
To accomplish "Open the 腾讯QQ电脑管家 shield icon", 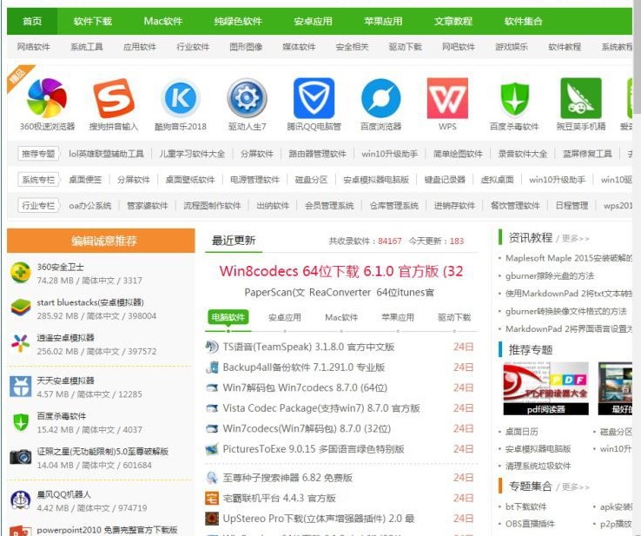I will 314,98.
